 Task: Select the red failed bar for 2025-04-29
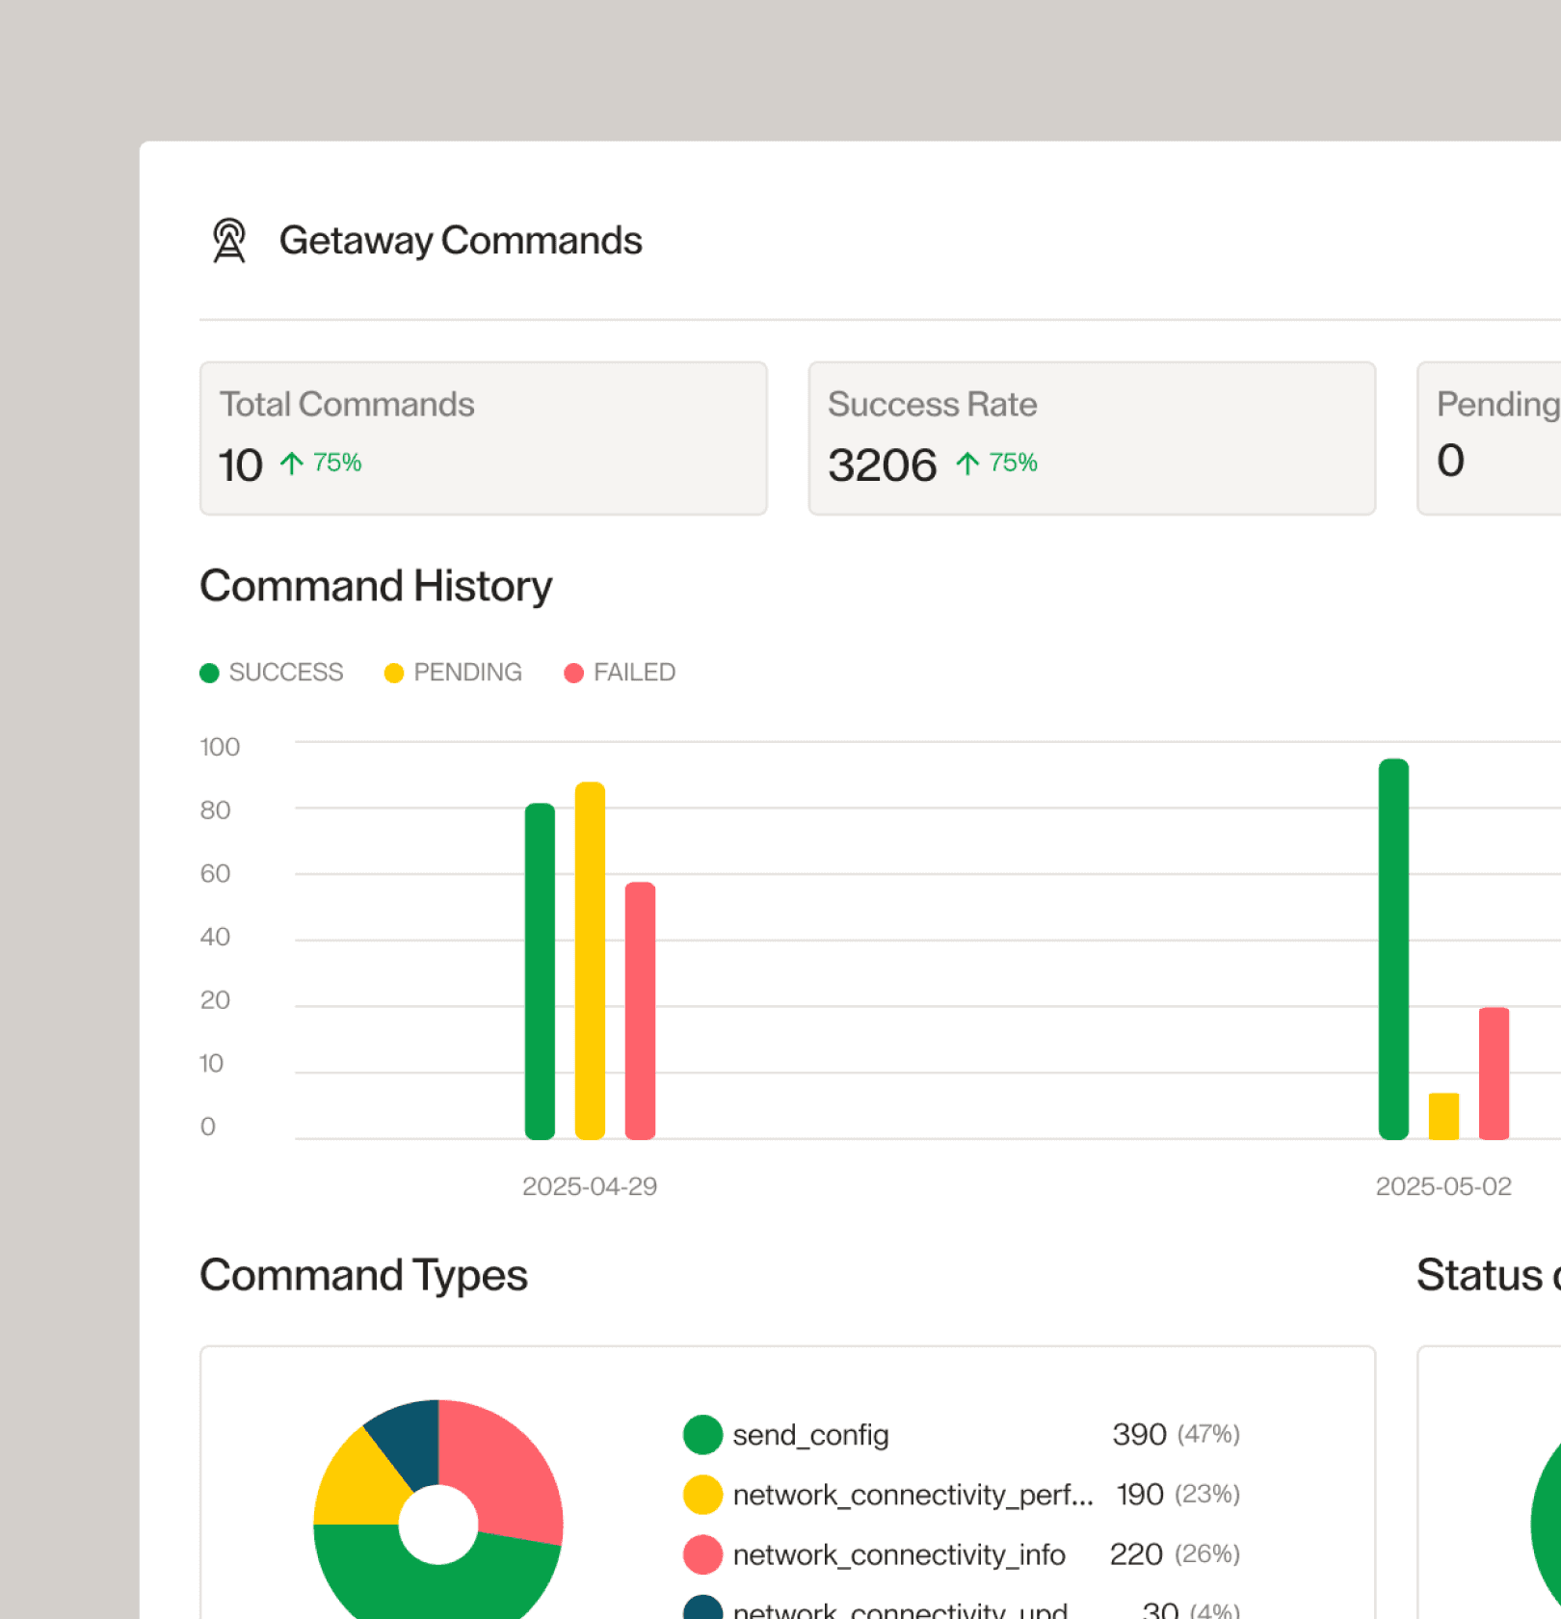640,1011
